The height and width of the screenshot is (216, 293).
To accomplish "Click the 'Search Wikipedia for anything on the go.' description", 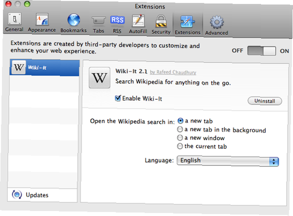I will pyautogui.click(x=173, y=82).
